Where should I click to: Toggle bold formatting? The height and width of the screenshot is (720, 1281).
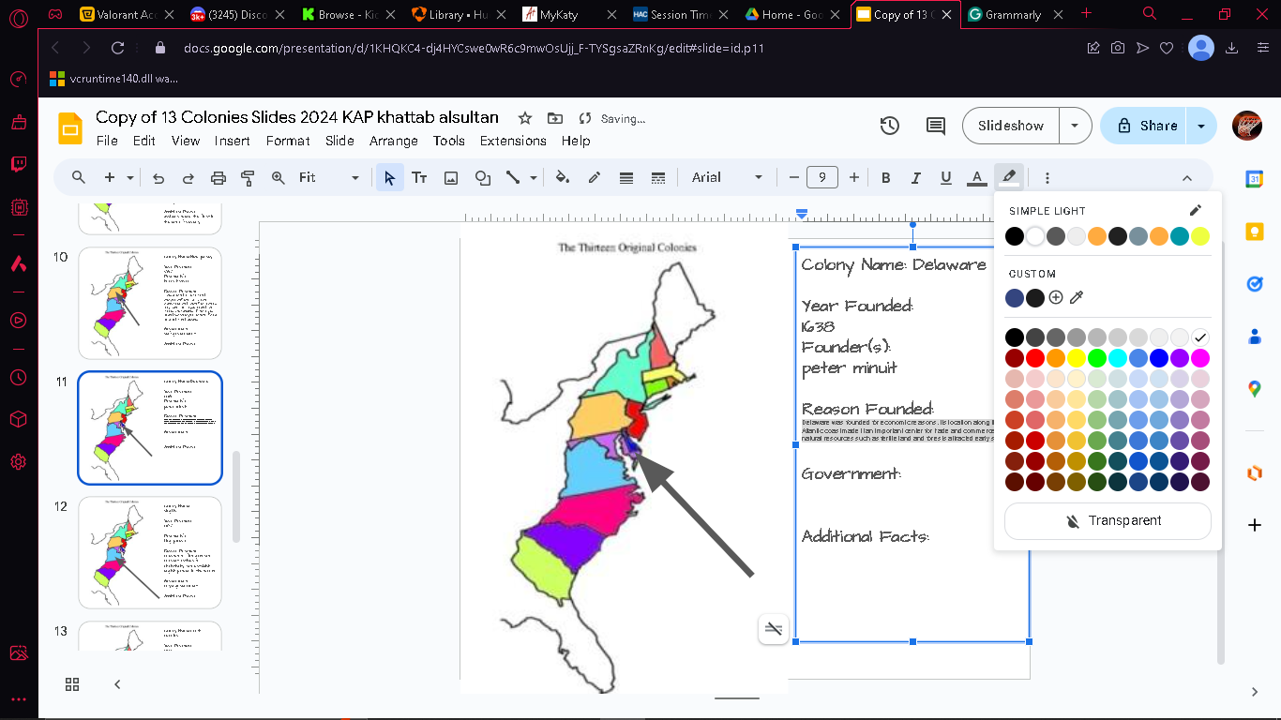[x=886, y=177]
